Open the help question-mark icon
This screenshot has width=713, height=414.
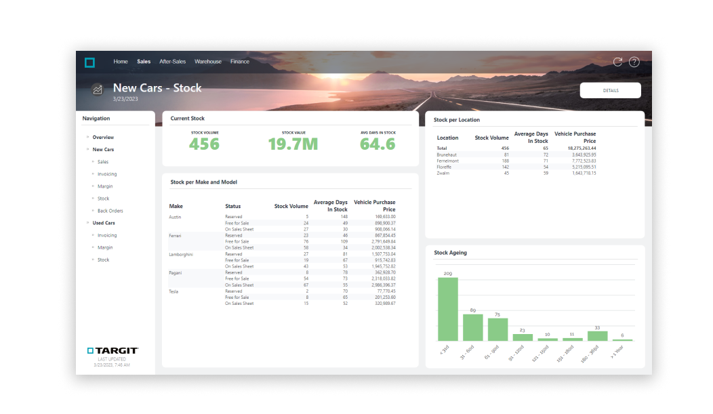coord(634,62)
